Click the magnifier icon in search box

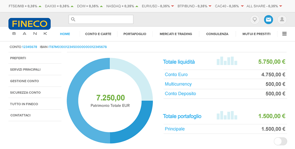click(x=73, y=19)
